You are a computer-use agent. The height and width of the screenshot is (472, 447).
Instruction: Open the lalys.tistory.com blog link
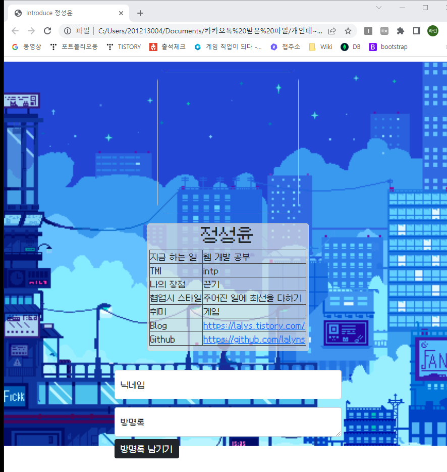coord(254,326)
